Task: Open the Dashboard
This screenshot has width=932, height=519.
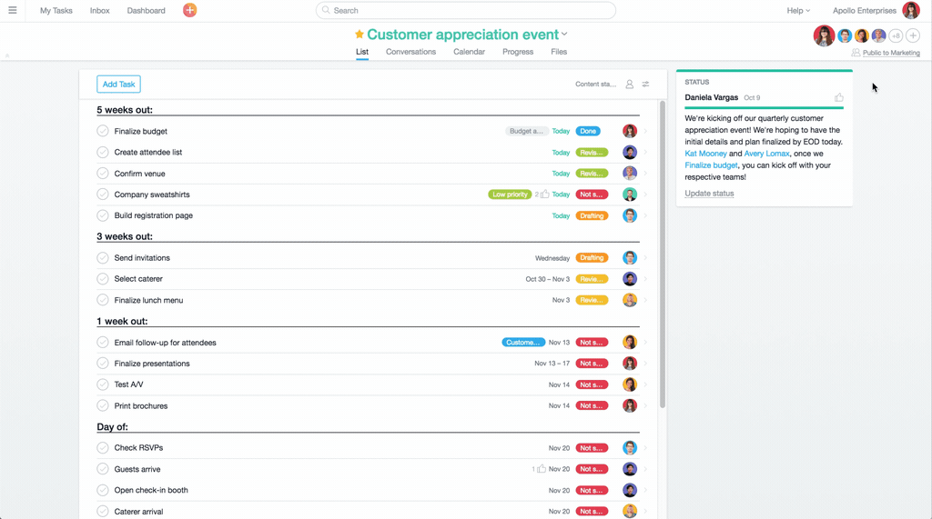Action: click(147, 10)
